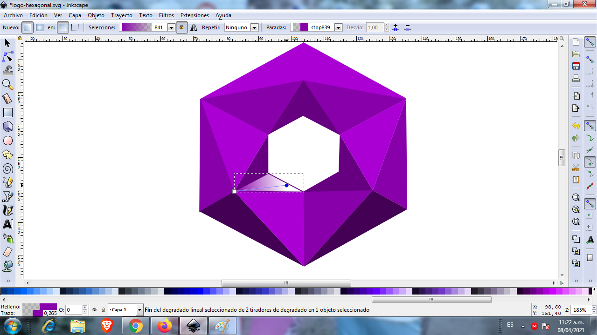The width and height of the screenshot is (597, 335).
Task: Select the Text tool
Action: click(x=7, y=224)
